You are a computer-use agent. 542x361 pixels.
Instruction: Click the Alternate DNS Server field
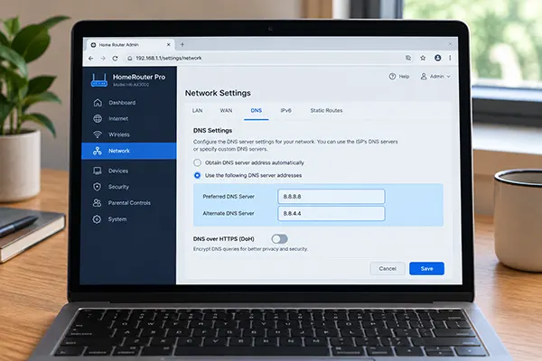click(332, 214)
